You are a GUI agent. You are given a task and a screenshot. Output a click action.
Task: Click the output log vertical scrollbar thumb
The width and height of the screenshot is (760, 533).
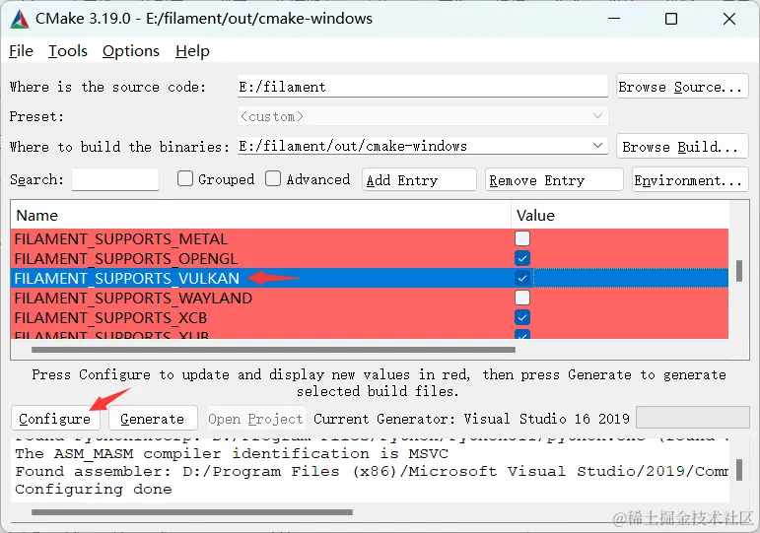739,470
